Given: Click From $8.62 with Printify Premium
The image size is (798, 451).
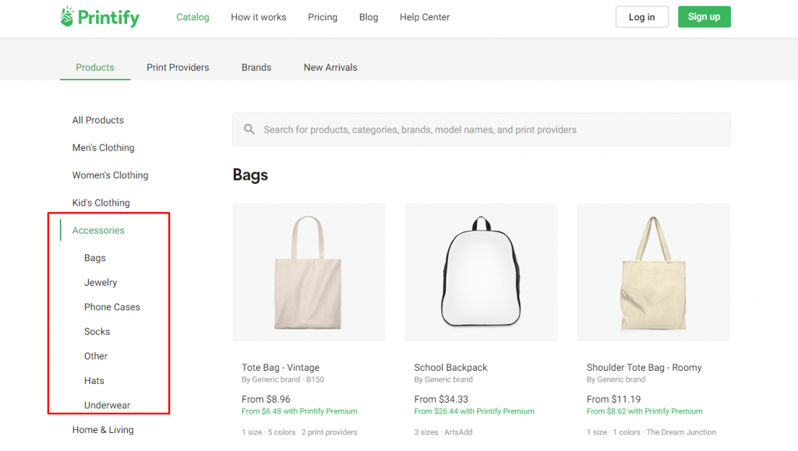Looking at the screenshot, I should 644,410.
